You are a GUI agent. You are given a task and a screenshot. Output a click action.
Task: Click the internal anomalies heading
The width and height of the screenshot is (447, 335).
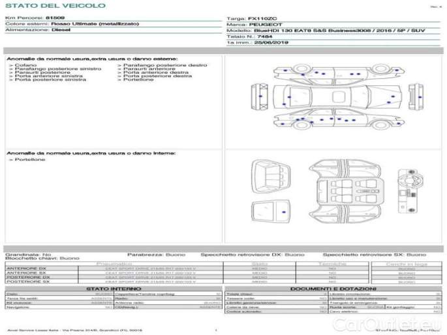[x=91, y=153]
